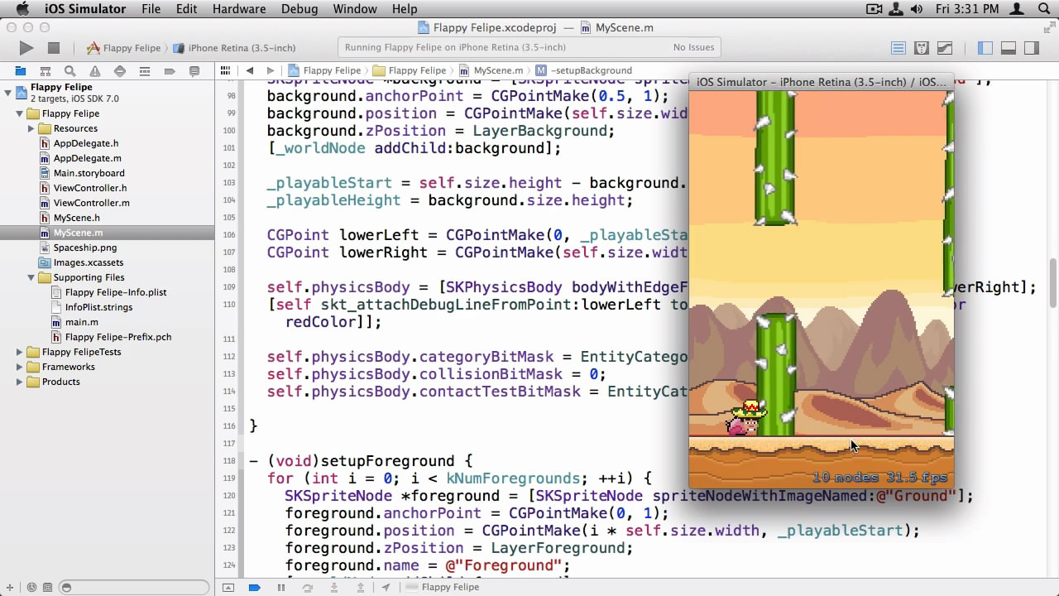Click the Flappy Felipe folder in jump bar

tap(409, 71)
